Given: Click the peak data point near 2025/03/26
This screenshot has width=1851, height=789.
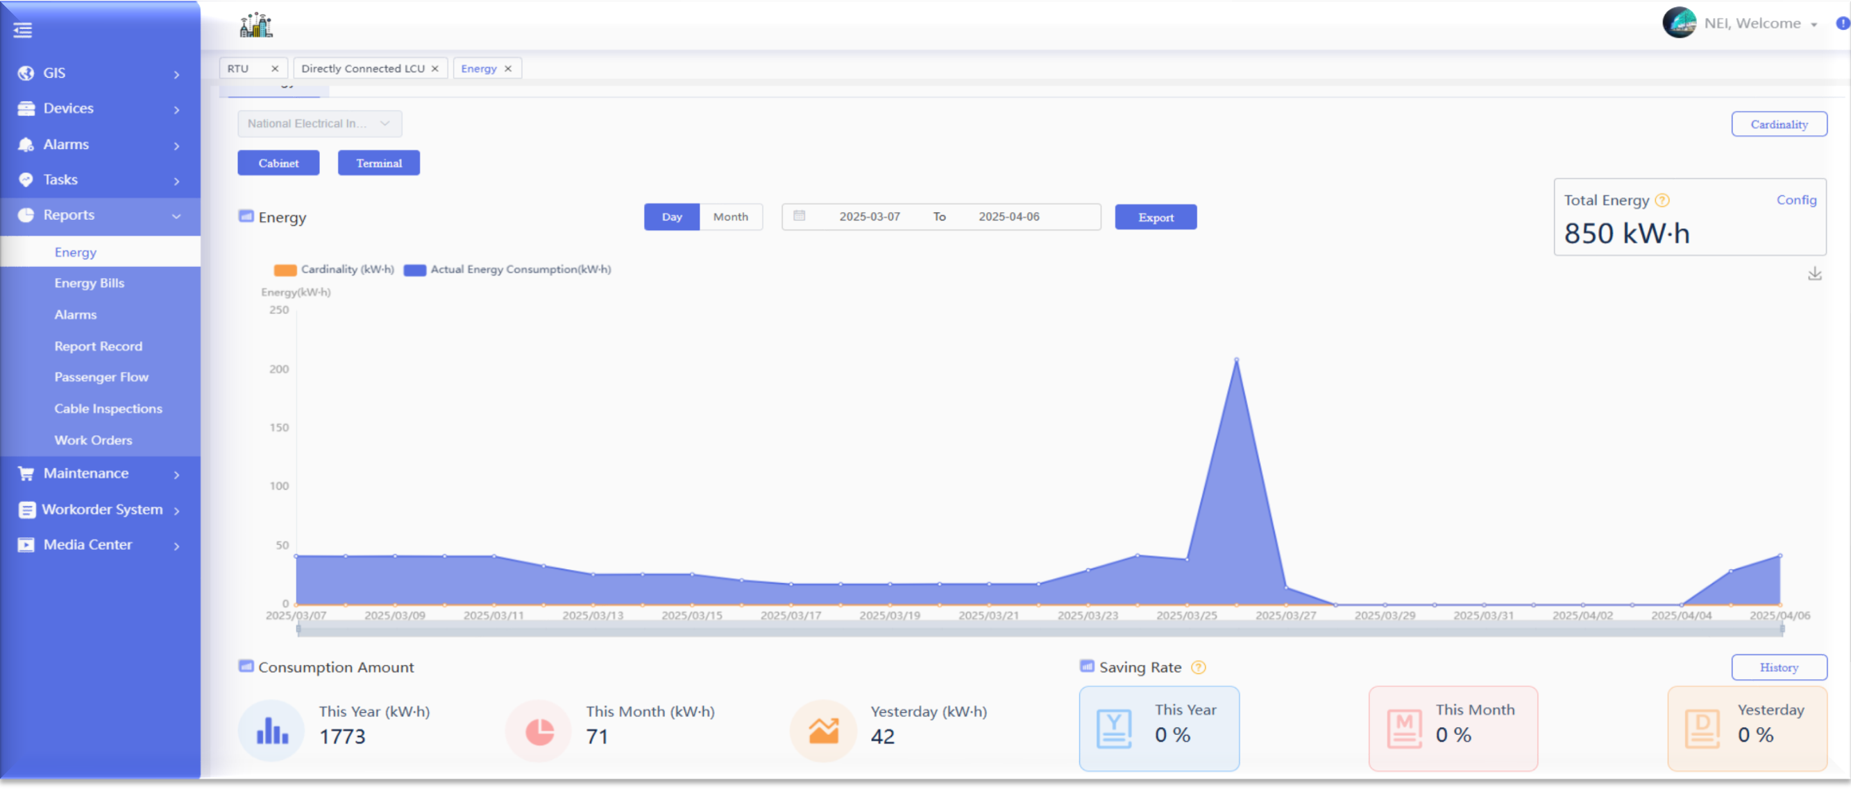Looking at the screenshot, I should click(1236, 359).
